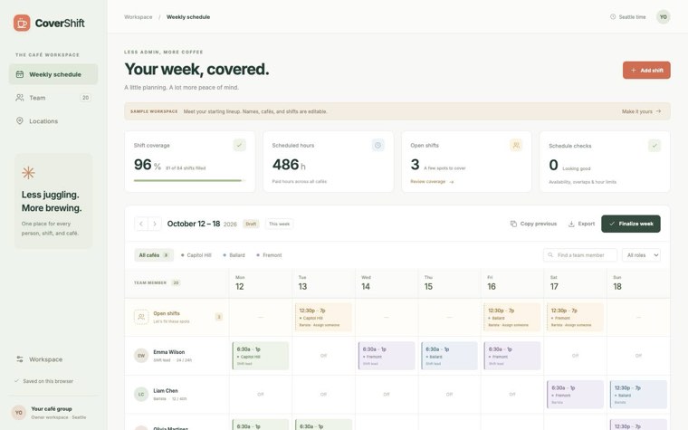Viewport: 688px width, 430px height.
Task: Open Emma Wilson's Monday Capitol Hill shift
Action: coord(260,356)
